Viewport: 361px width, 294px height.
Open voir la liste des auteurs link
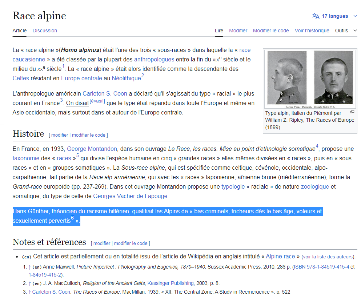(328, 257)
